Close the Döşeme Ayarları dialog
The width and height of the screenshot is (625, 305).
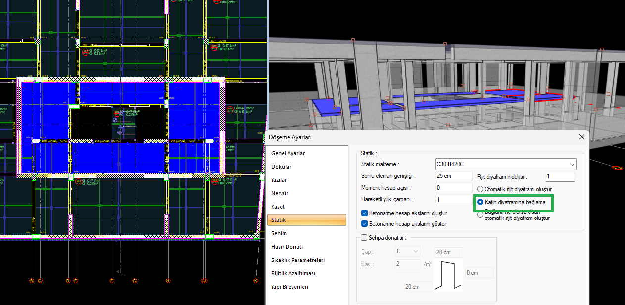click(x=581, y=137)
